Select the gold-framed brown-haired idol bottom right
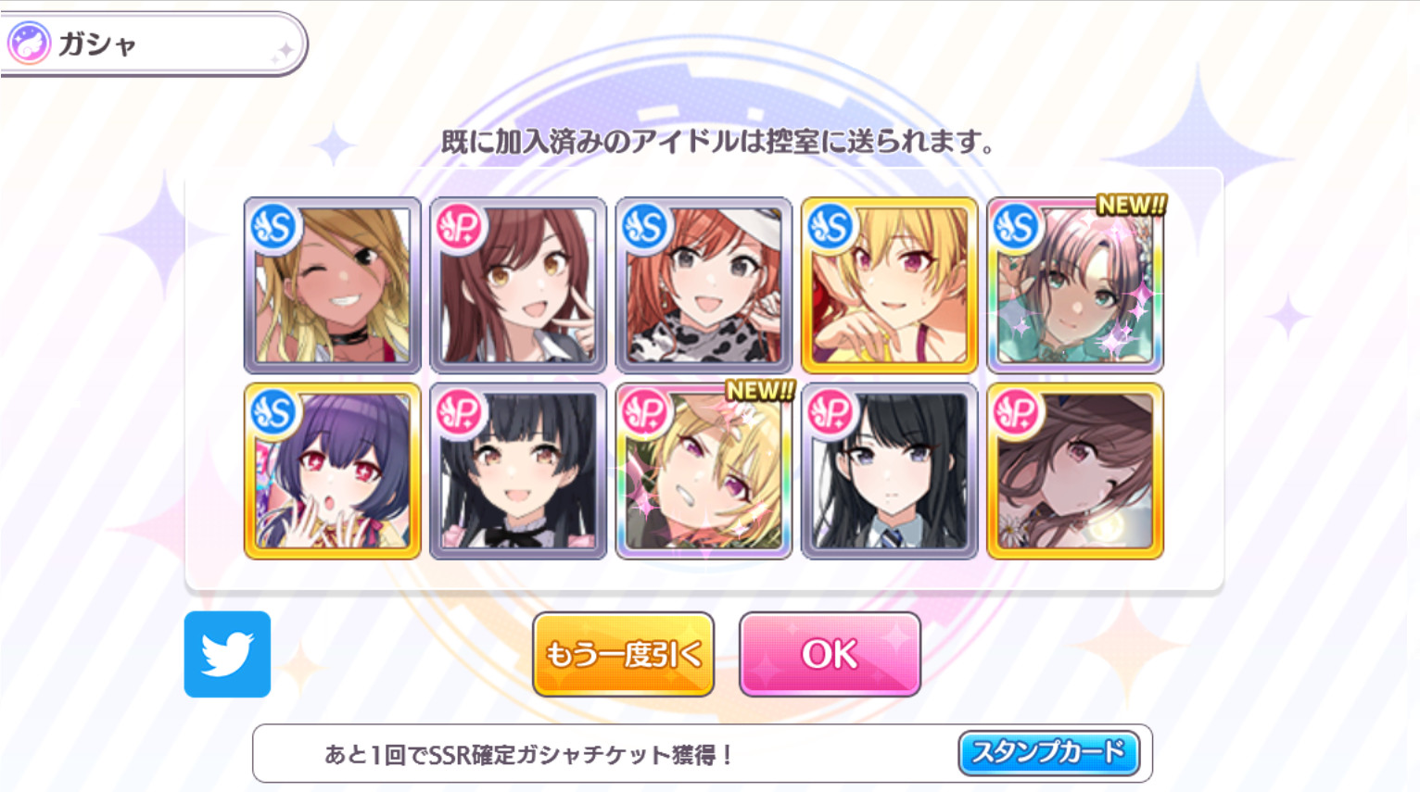Viewport: 1420px width, 792px height. click(1074, 471)
